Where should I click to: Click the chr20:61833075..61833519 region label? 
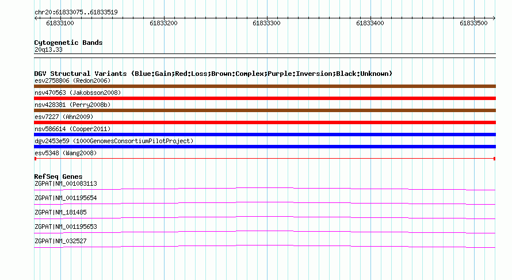[76, 13]
